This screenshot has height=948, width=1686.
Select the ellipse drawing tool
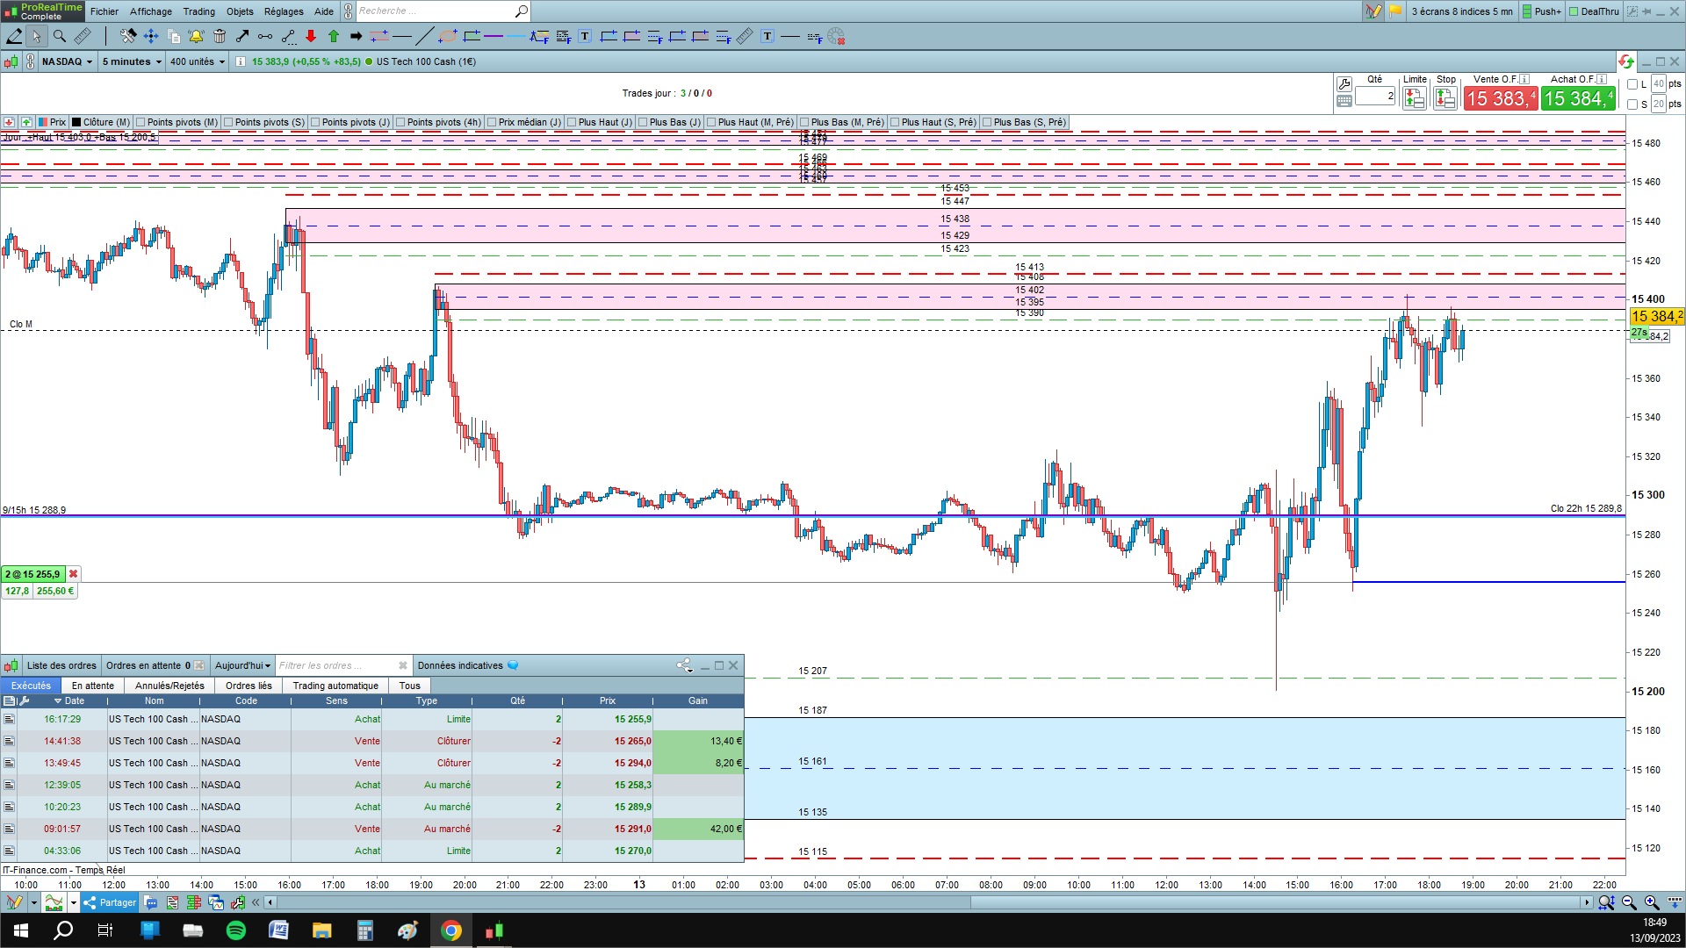(x=448, y=36)
